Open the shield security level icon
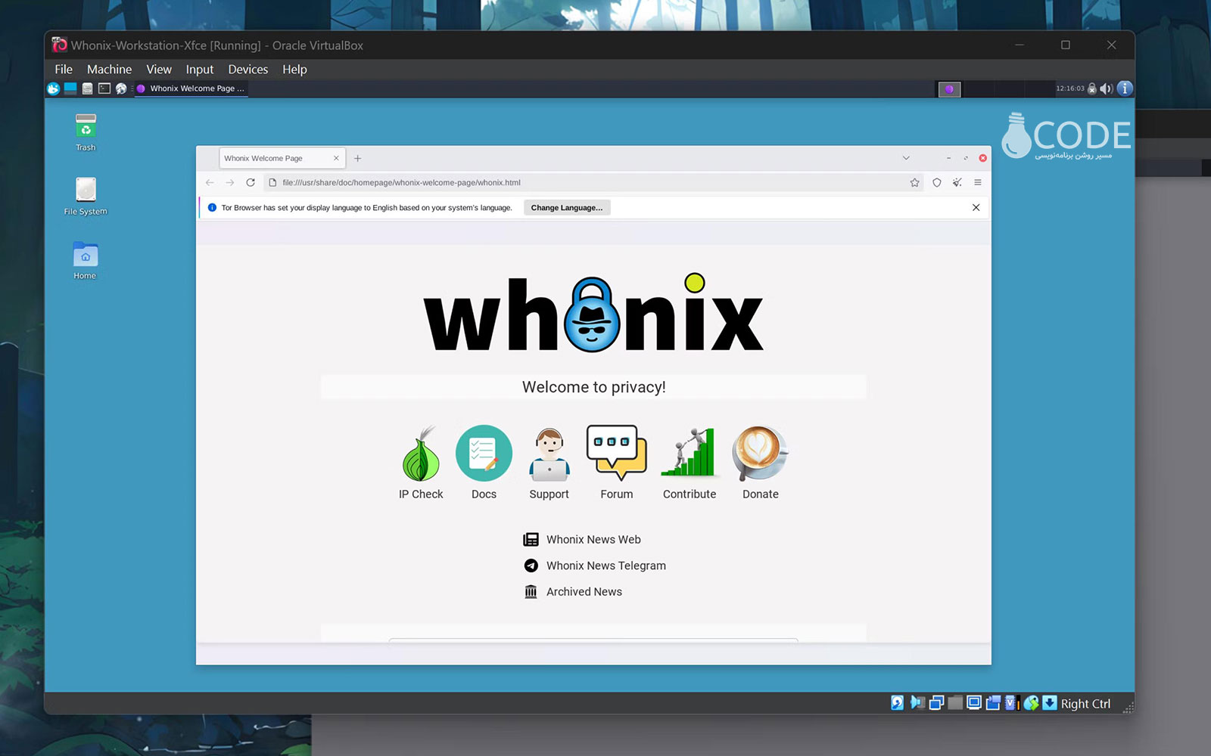This screenshot has width=1211, height=756. (937, 182)
